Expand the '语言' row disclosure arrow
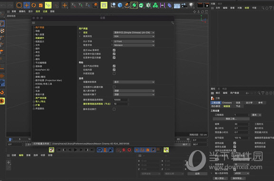 [80, 33]
